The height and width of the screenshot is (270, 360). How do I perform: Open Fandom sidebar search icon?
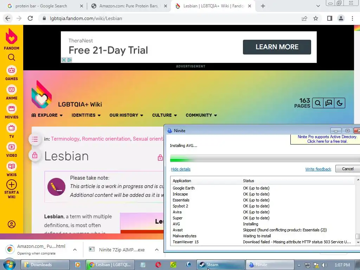[12, 57]
